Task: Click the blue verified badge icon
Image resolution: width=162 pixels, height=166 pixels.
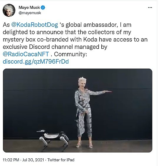Action: point(43,8)
